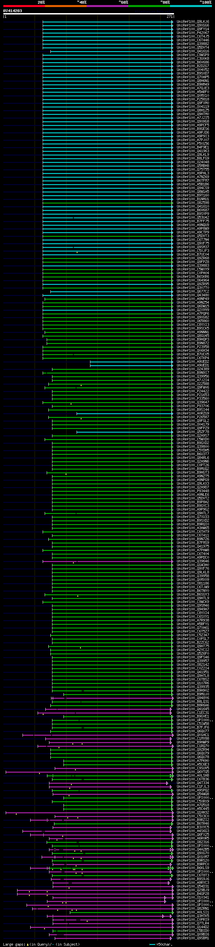Click the green ~80% identity legend bar
Image resolution: width=215 pixels, height=947 pixels.
(149, 6)
